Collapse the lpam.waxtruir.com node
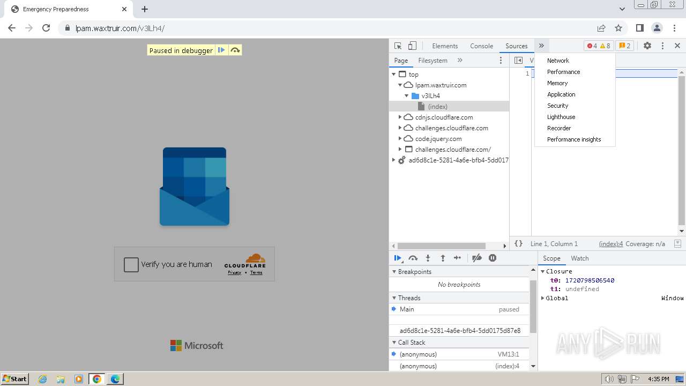 [400, 85]
